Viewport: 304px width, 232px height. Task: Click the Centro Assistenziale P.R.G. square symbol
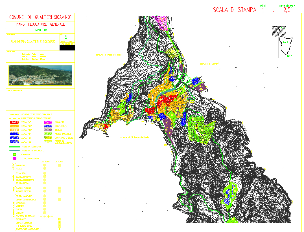[59, 199]
